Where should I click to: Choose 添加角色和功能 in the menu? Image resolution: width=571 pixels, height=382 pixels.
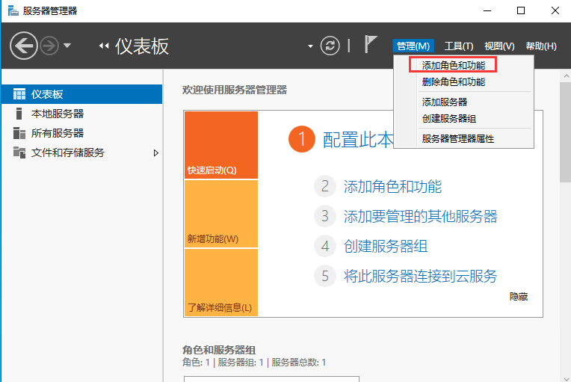click(x=454, y=66)
